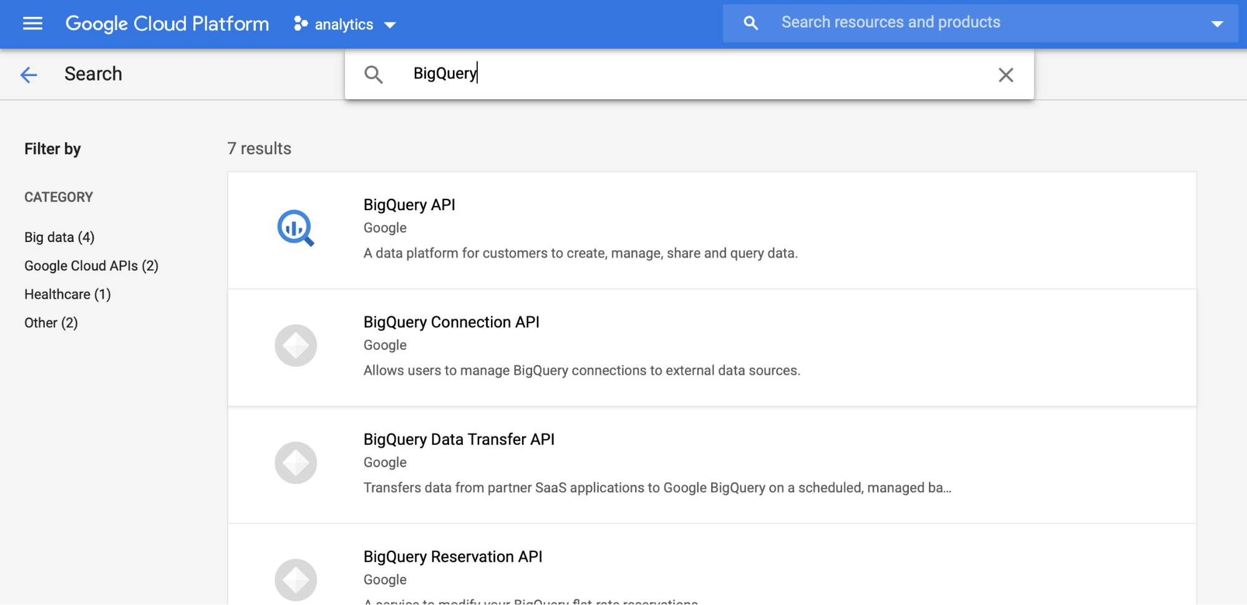Screen dimensions: 1247x605
Task: Click the Google Cloud Platform logo
Action: click(x=167, y=24)
